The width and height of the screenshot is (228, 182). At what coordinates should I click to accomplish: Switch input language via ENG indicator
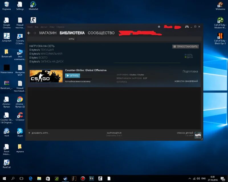[203, 179]
